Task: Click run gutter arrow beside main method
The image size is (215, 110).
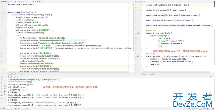Action: (x=4, y=15)
